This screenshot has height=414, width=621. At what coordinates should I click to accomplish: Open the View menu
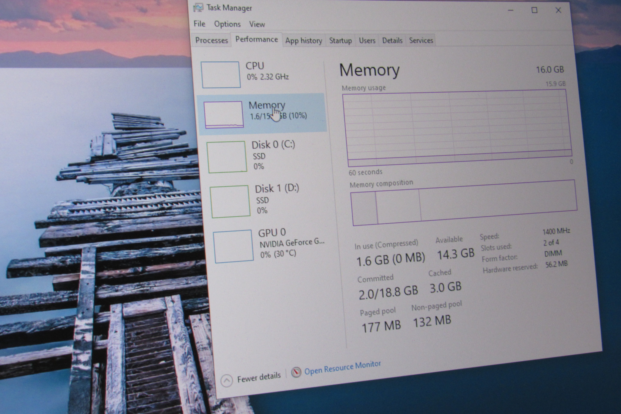pos(257,24)
